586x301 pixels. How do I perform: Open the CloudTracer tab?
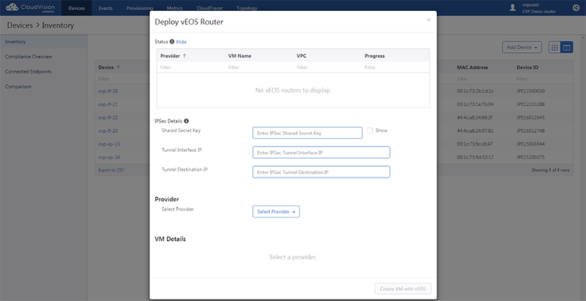click(x=210, y=8)
